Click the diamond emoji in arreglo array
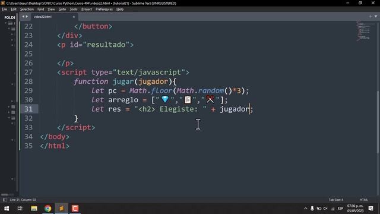380x214 pixels. (x=165, y=99)
